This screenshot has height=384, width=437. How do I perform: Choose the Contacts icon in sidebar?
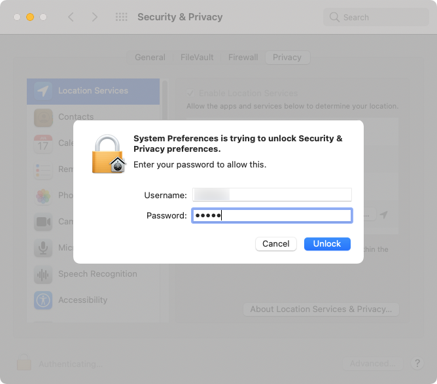click(x=43, y=117)
